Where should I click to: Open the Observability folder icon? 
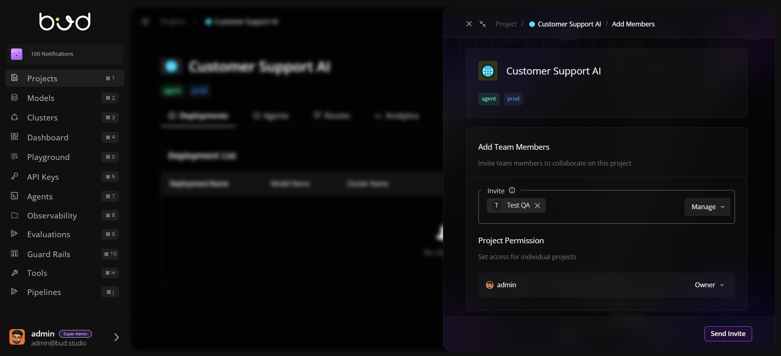14,215
